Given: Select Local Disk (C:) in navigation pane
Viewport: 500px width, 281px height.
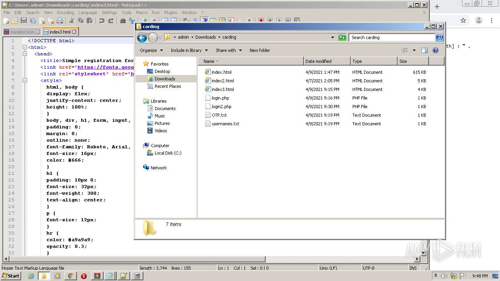Looking at the screenshot, I should [168, 153].
